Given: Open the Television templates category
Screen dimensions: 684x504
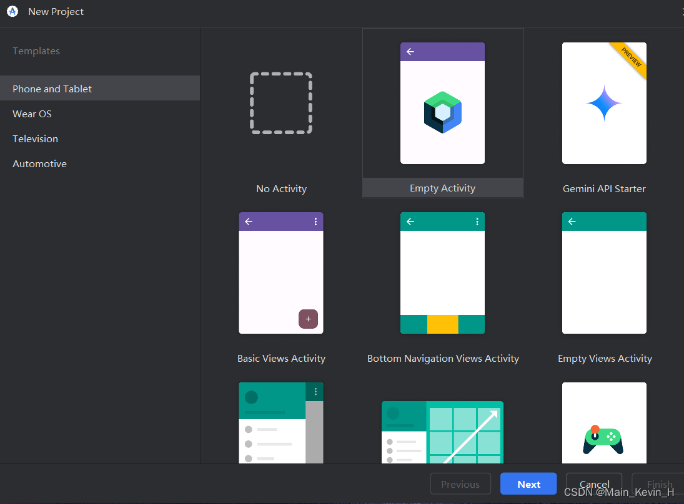Looking at the screenshot, I should (x=100, y=138).
